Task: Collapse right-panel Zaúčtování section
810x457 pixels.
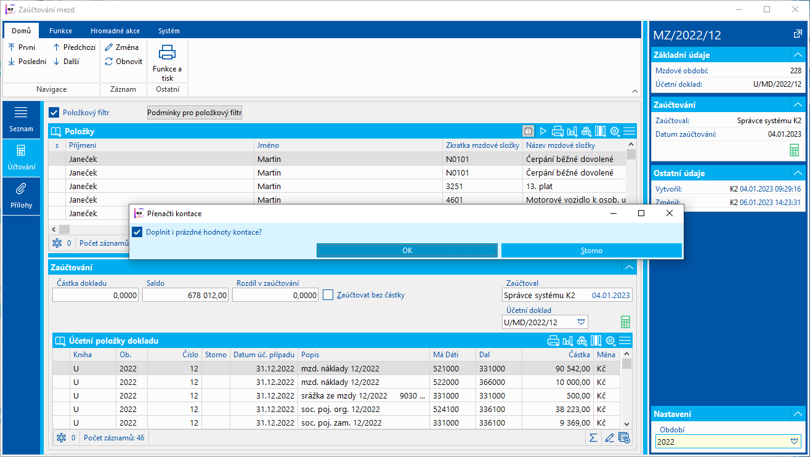Action: pyautogui.click(x=796, y=105)
